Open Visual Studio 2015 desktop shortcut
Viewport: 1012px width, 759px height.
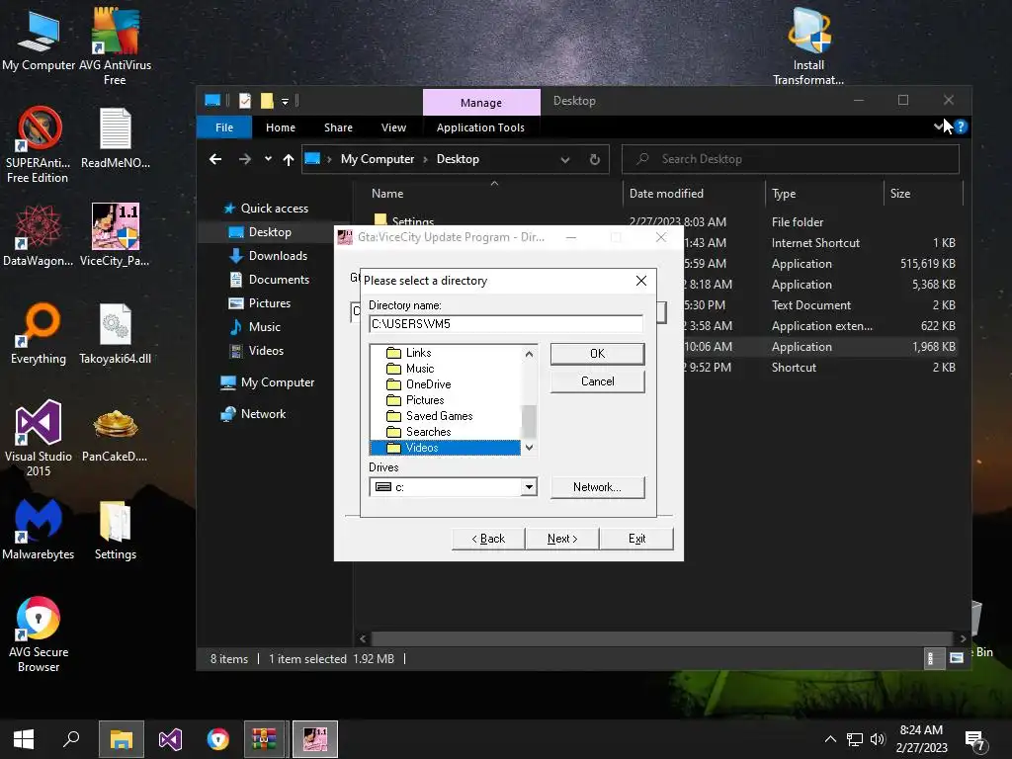(39, 438)
